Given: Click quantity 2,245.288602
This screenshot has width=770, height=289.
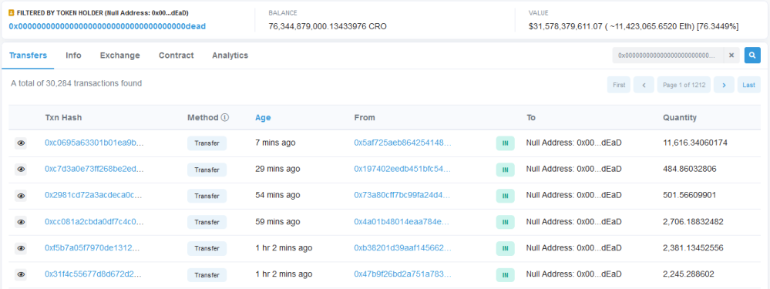Looking at the screenshot, I should point(688,274).
